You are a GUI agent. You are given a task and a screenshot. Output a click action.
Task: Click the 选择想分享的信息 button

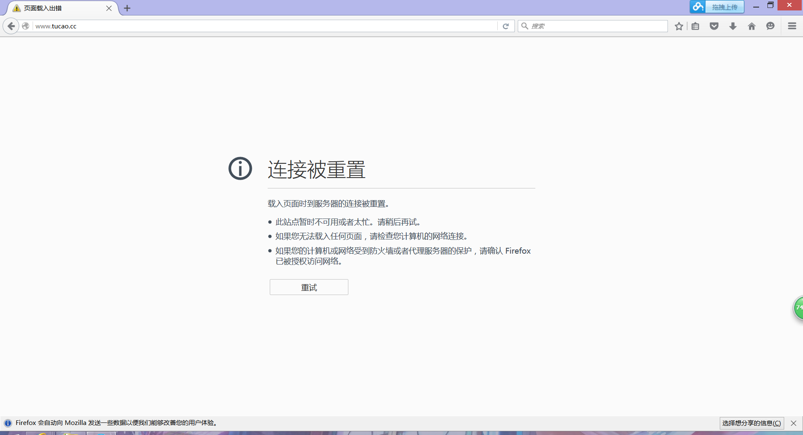coord(752,423)
